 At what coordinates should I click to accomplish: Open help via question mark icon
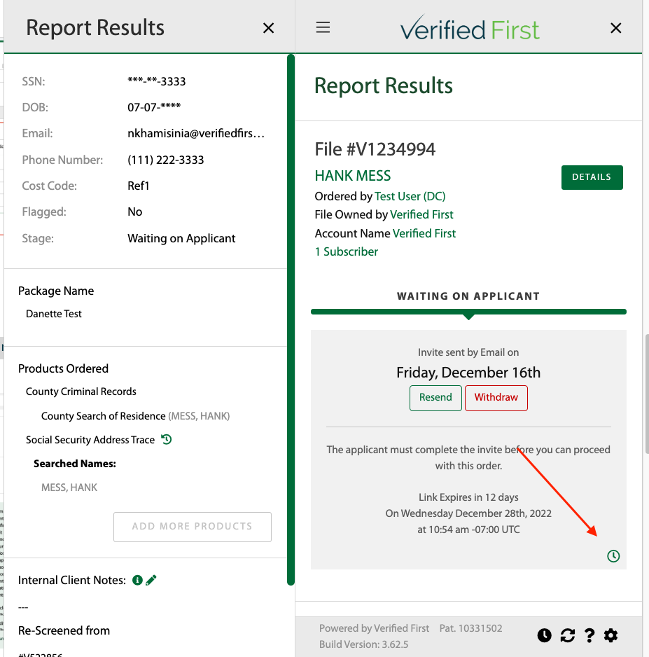pos(589,635)
